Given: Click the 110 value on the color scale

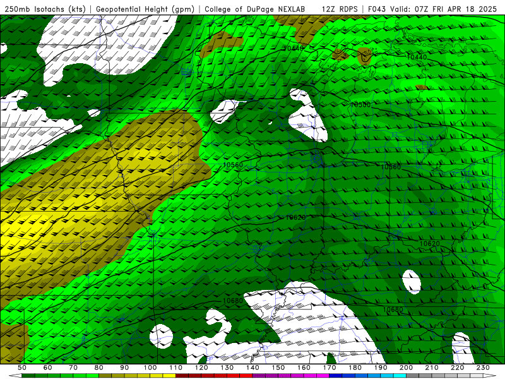Looking at the screenshot, I should pyautogui.click(x=176, y=368).
